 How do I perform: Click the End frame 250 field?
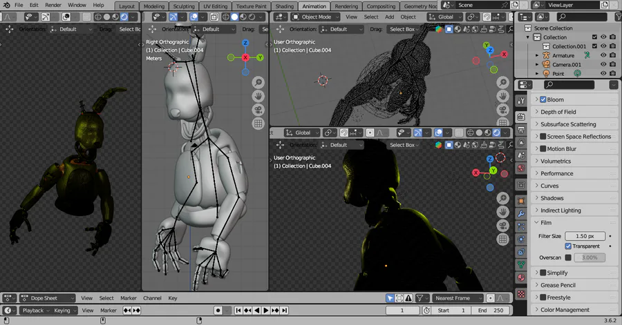pos(491,311)
